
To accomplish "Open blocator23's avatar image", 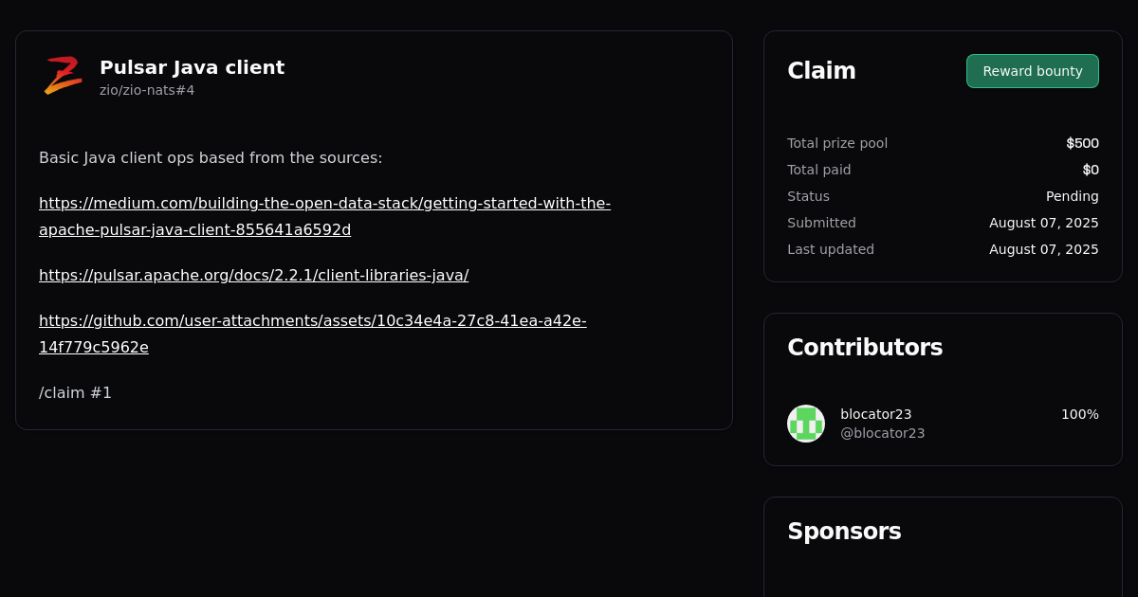I will click(806, 423).
